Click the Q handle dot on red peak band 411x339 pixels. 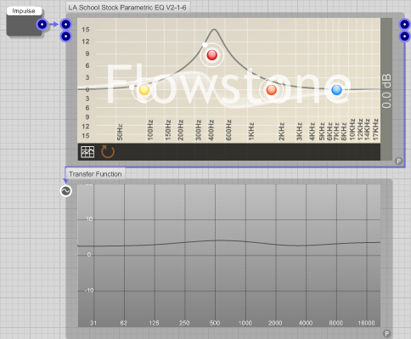205,45
